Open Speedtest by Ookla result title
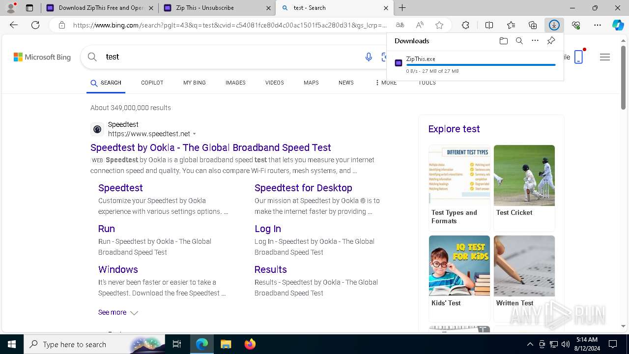This screenshot has width=629, height=354. pyautogui.click(x=211, y=147)
